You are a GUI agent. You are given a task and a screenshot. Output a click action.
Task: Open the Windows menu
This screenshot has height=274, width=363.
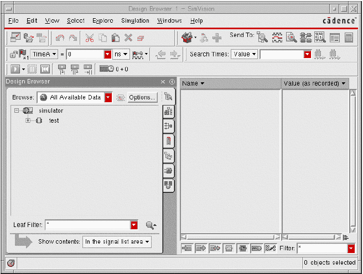click(x=169, y=20)
